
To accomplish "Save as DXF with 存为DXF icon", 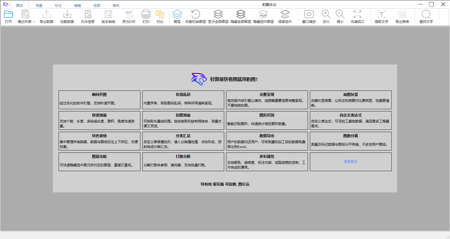I will 129,14.
